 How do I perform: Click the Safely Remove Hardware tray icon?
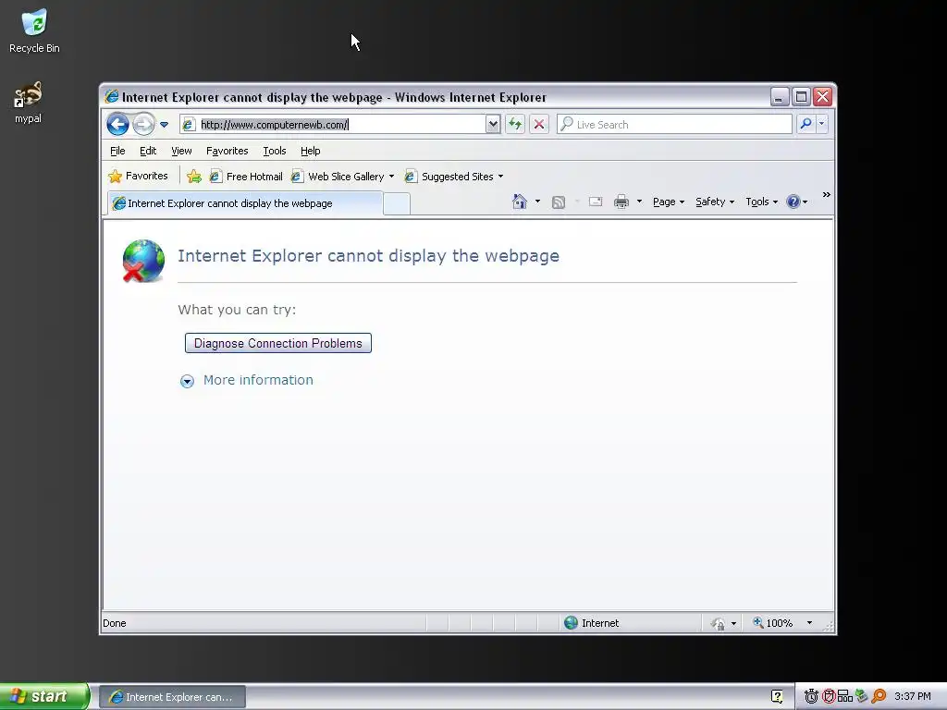861,697
